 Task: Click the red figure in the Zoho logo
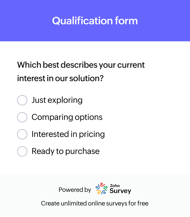point(102,185)
